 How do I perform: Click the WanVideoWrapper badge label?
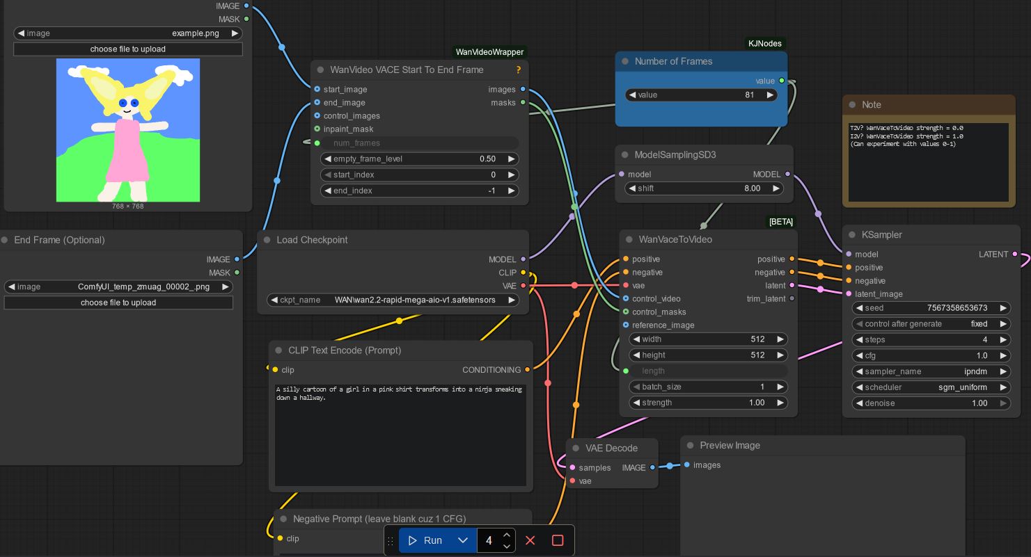pyautogui.click(x=489, y=52)
